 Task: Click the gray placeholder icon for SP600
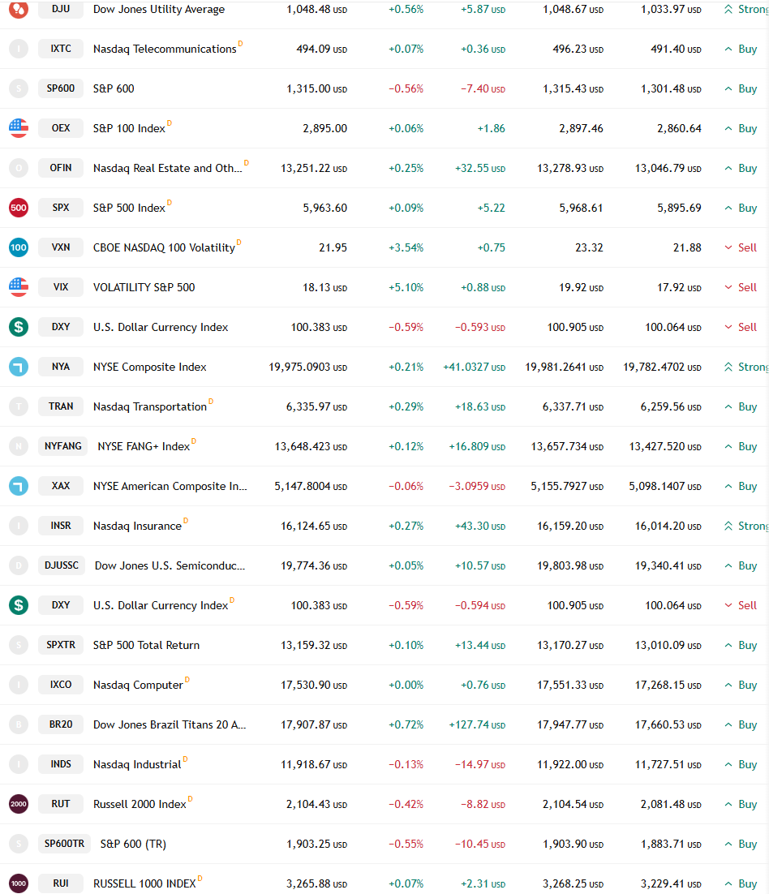click(19, 88)
